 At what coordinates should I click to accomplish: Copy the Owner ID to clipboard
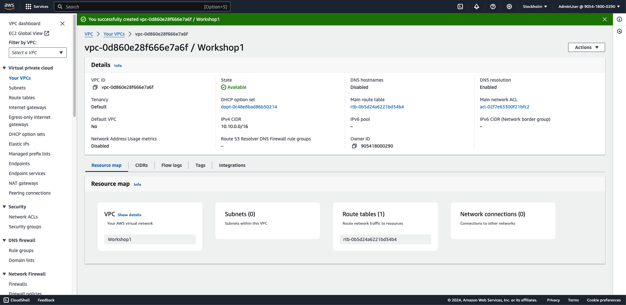coord(354,146)
